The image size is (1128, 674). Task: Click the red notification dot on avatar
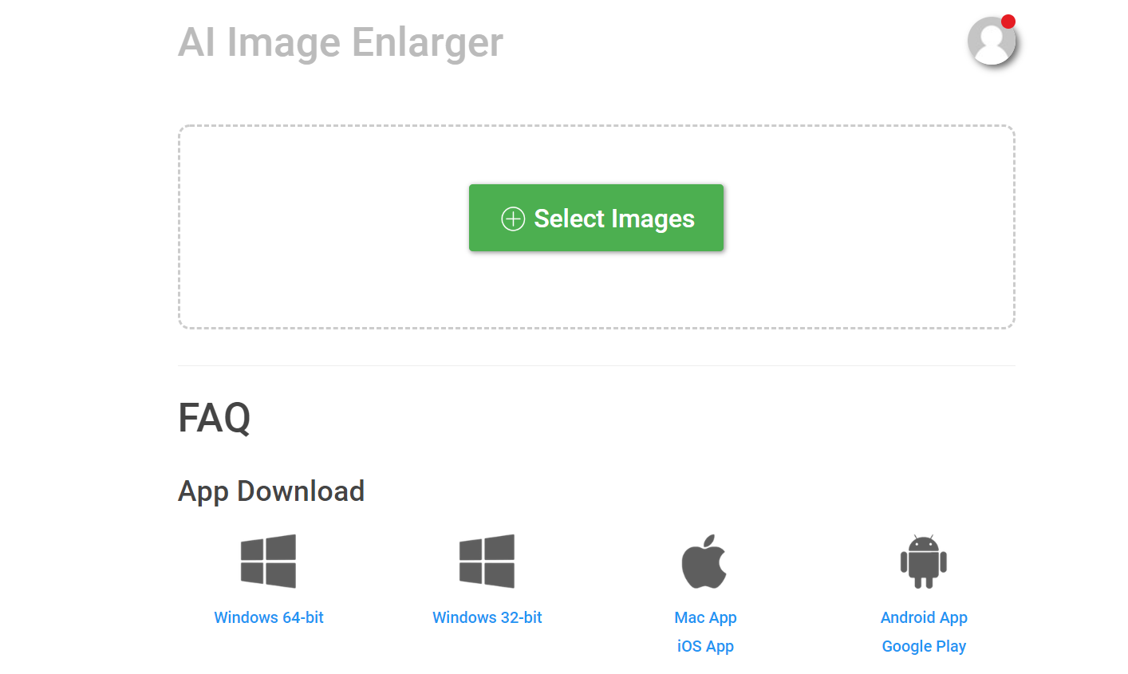[1008, 22]
